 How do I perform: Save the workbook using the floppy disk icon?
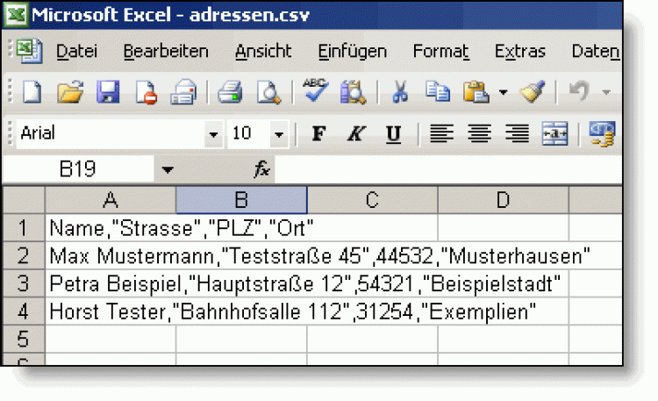(108, 91)
